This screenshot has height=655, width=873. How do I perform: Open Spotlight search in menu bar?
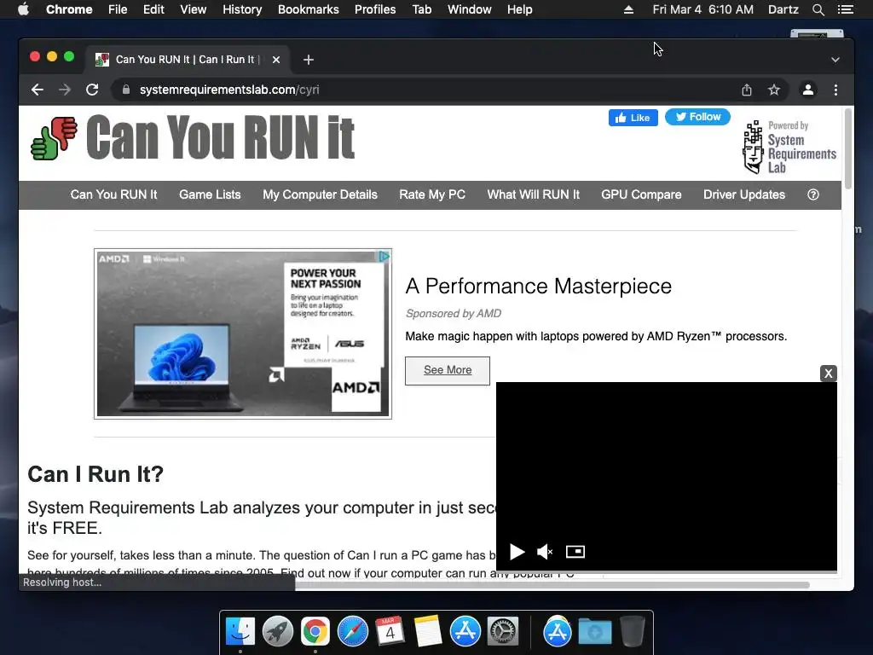tap(818, 9)
